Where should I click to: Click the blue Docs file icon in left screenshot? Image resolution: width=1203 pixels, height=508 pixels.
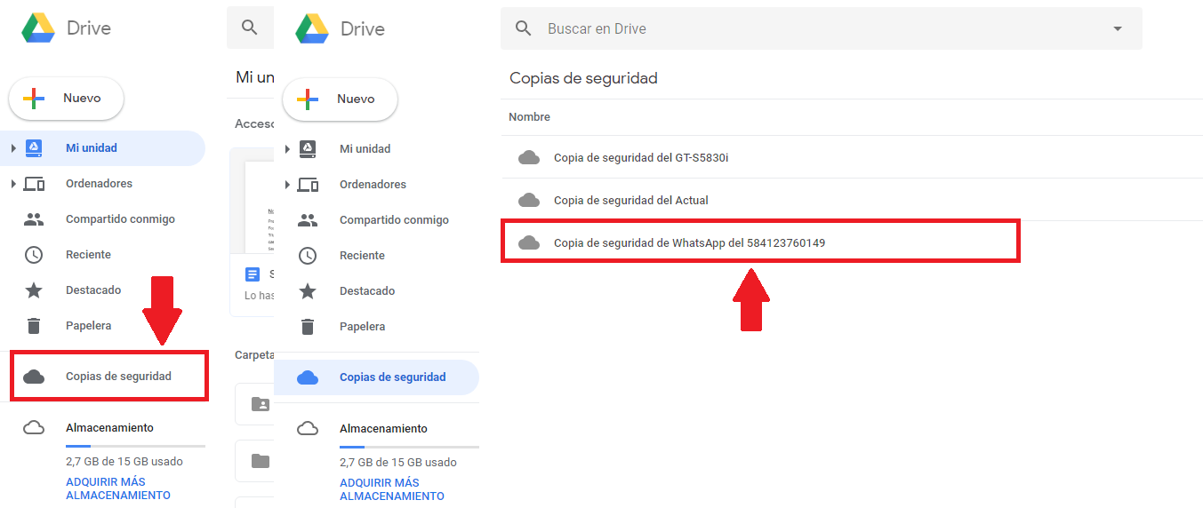253,274
